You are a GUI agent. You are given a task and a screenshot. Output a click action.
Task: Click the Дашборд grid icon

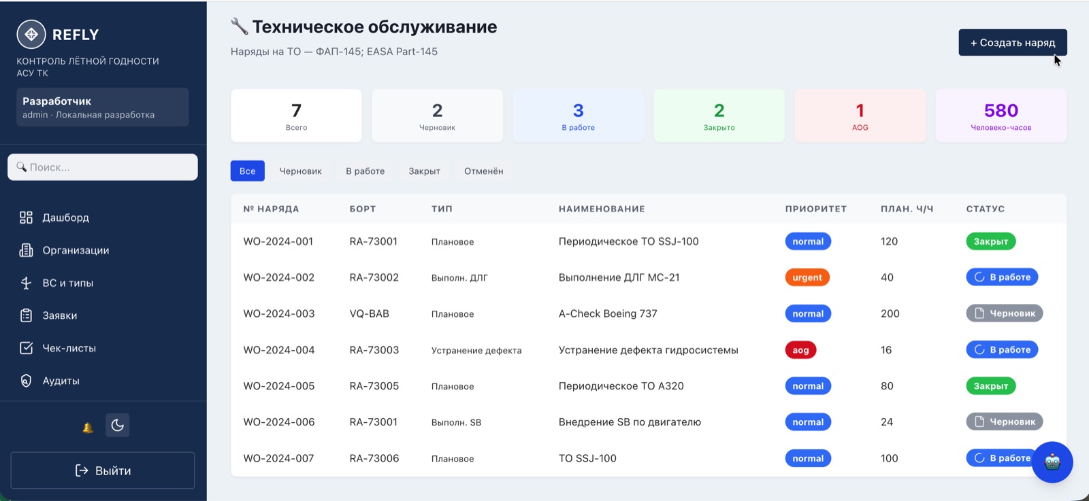[26, 218]
